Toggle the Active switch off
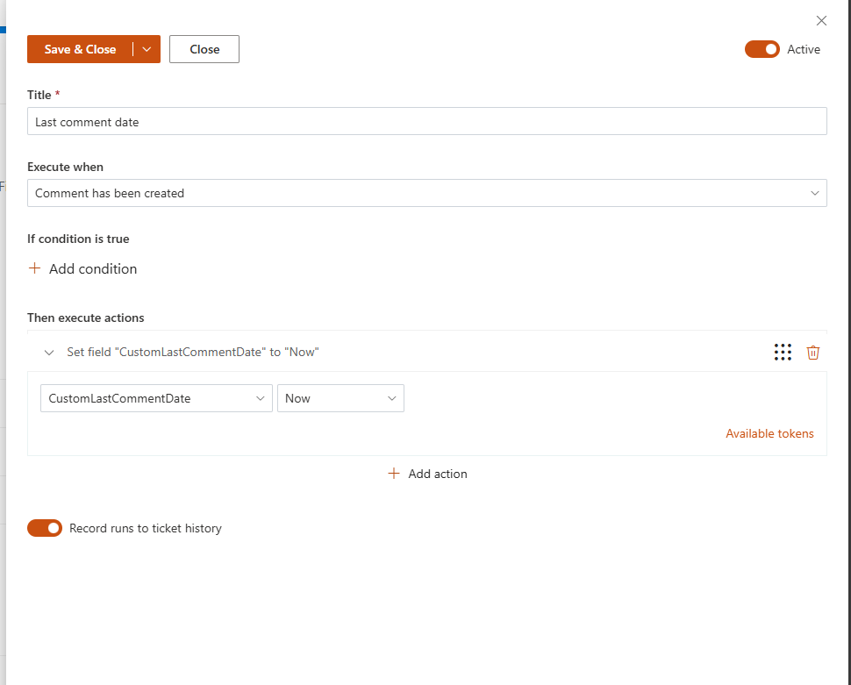851x685 pixels. [x=762, y=49]
